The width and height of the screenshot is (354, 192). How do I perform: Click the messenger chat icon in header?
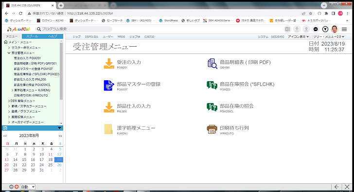coord(316,29)
